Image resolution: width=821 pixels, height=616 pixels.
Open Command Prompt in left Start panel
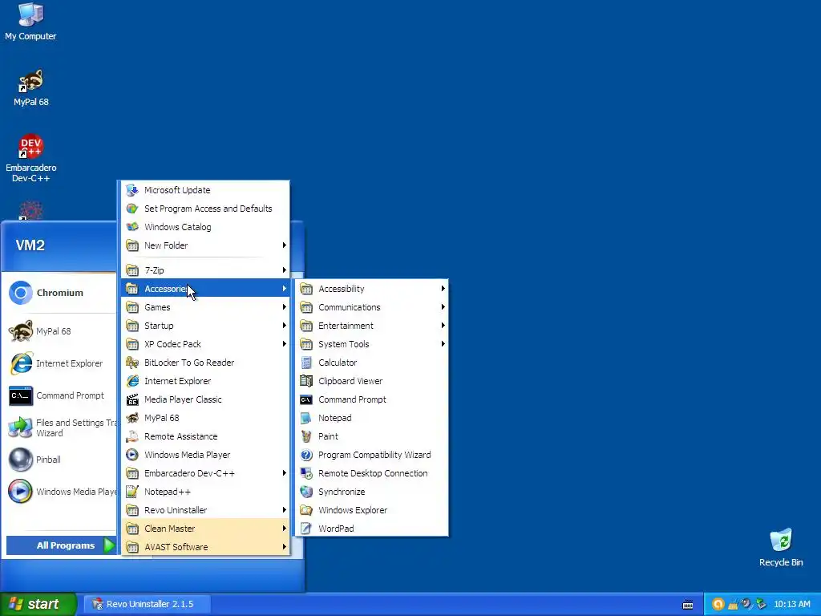click(x=59, y=395)
